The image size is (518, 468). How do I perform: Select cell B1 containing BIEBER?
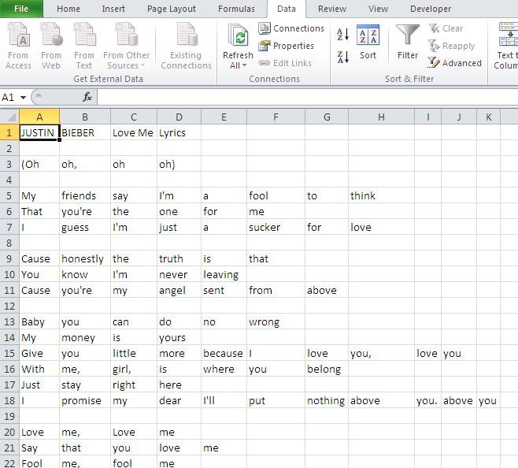click(x=85, y=132)
